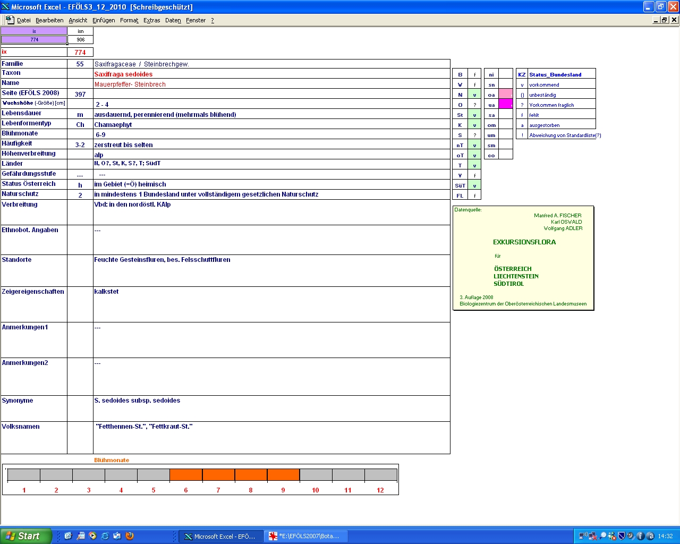
Task: Select the N Bundesland status cell
Action: (474, 95)
